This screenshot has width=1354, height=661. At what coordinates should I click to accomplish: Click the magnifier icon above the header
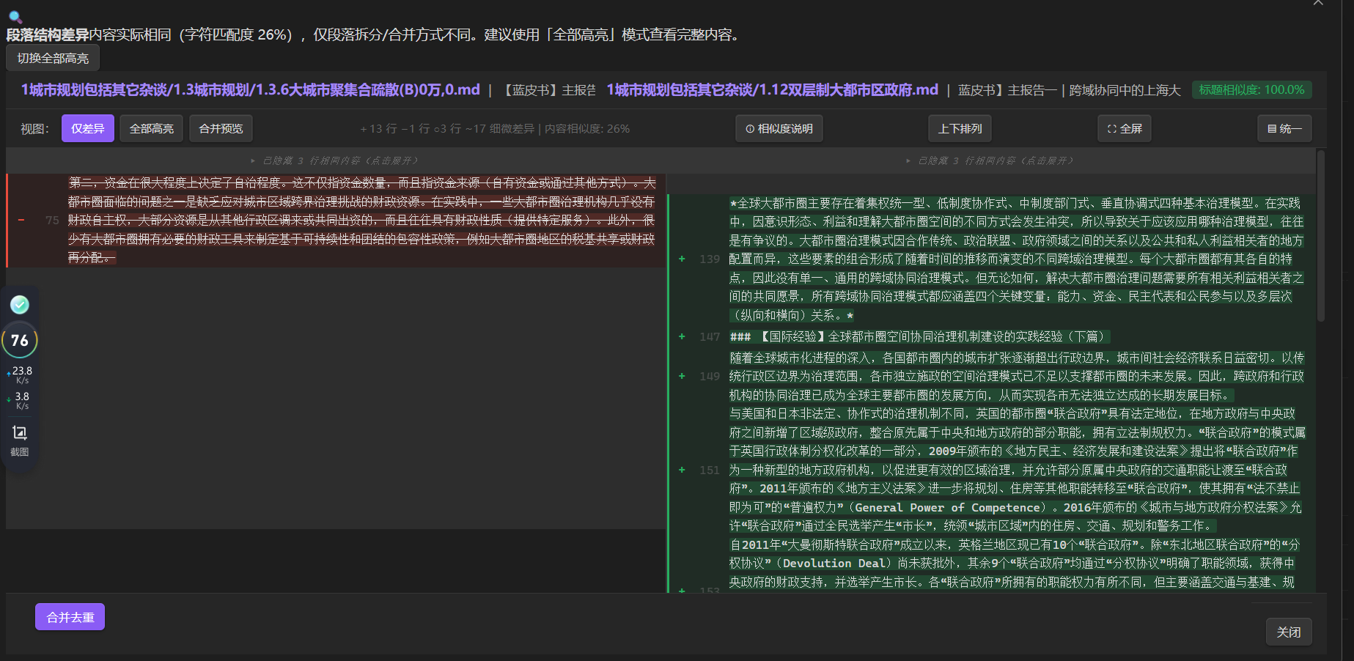(15, 16)
